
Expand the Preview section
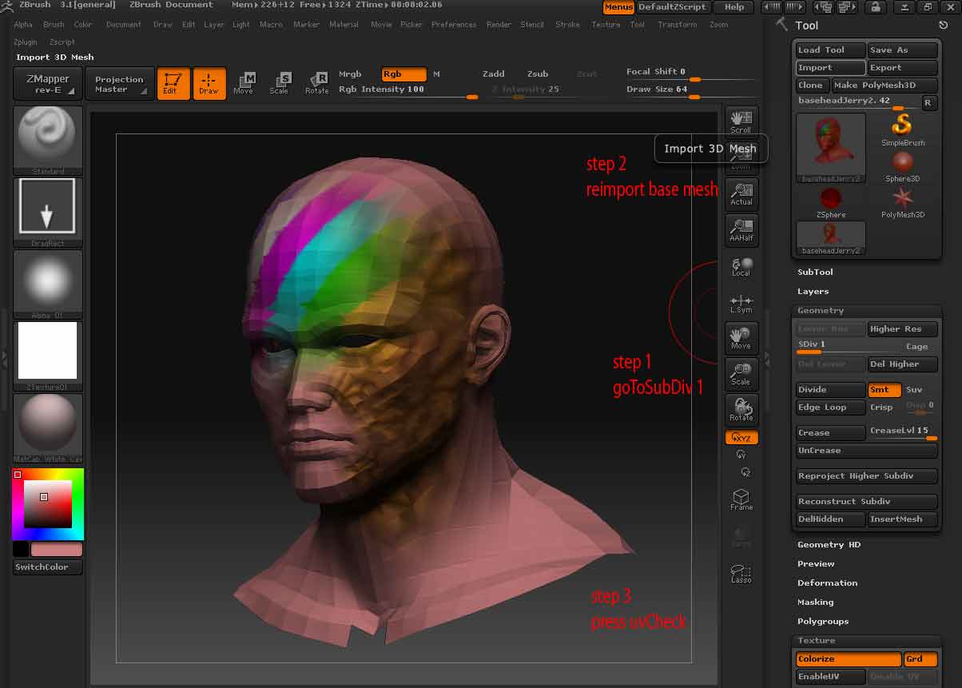click(816, 563)
